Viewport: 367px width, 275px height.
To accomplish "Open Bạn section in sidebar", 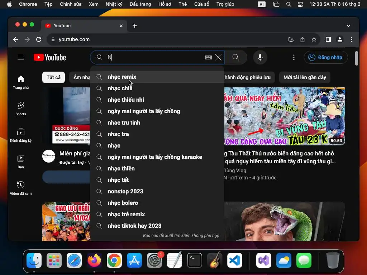I will click(x=21, y=161).
